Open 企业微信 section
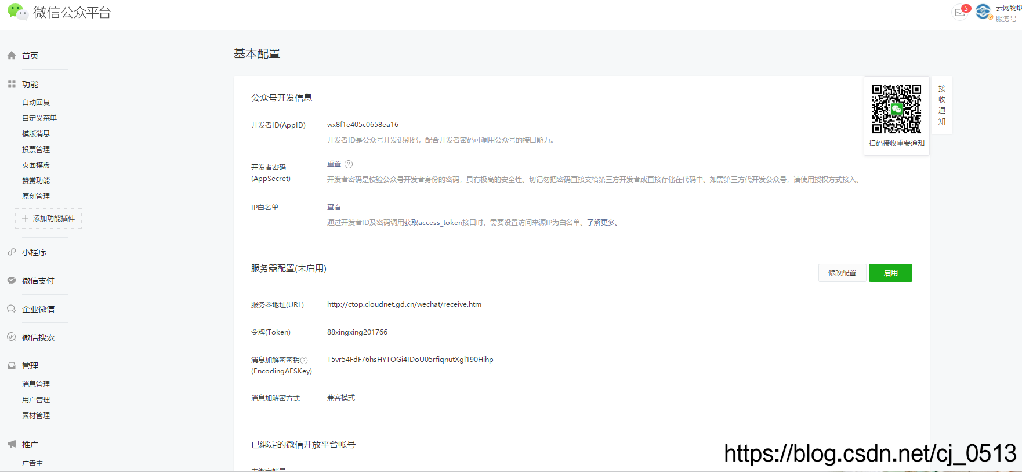 (38, 309)
